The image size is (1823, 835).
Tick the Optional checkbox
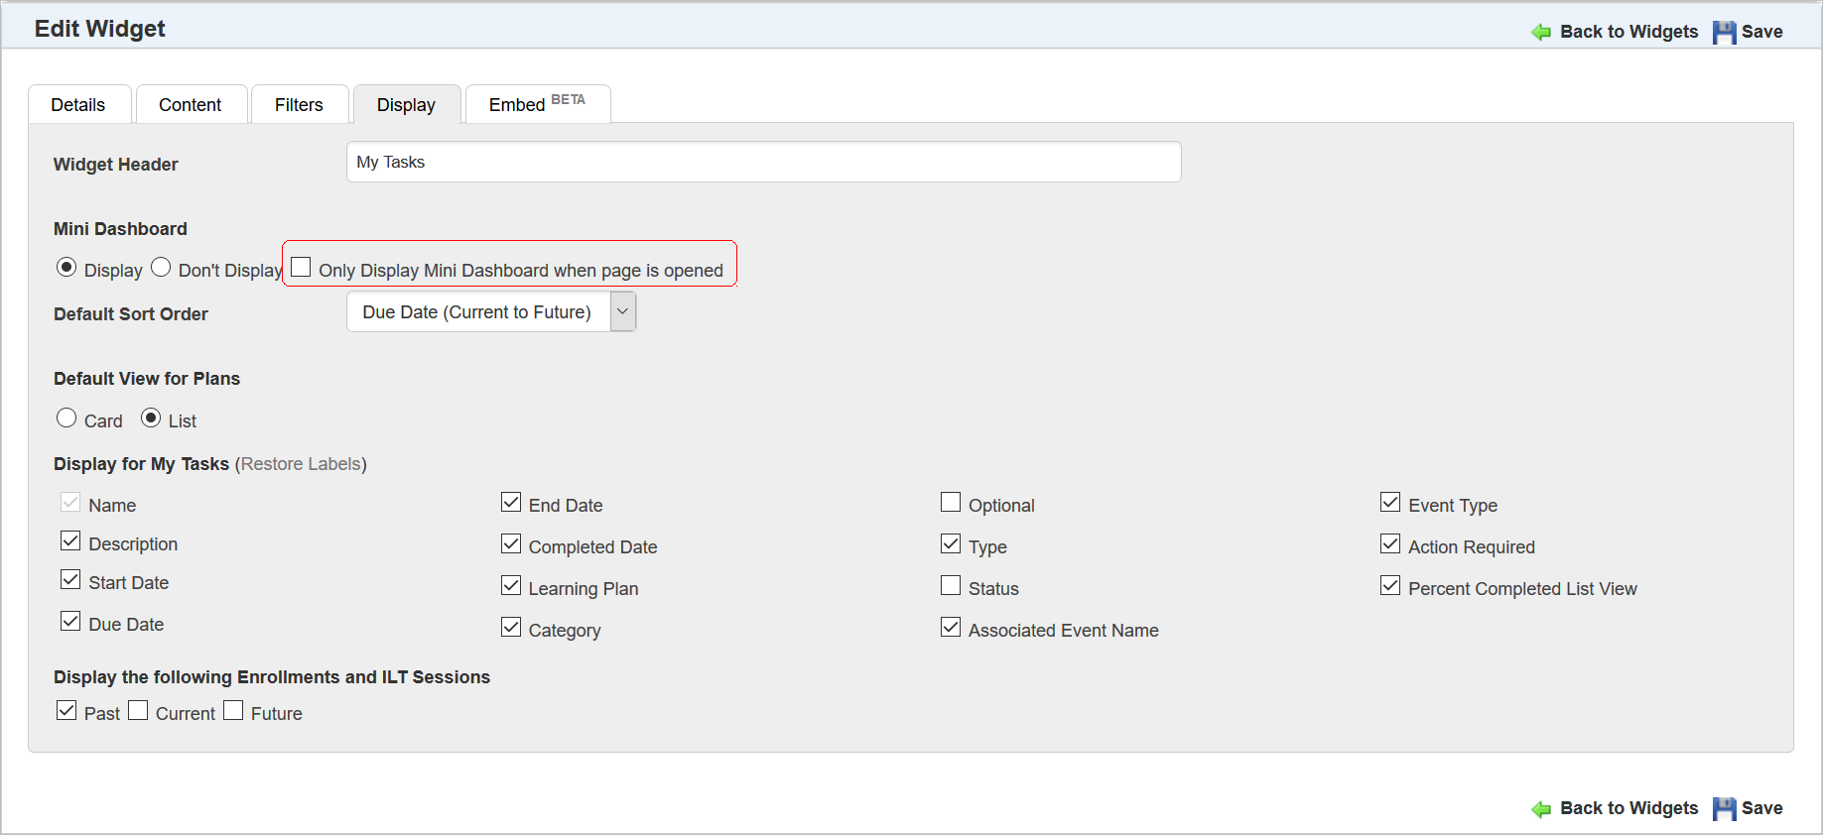pyautogui.click(x=951, y=503)
